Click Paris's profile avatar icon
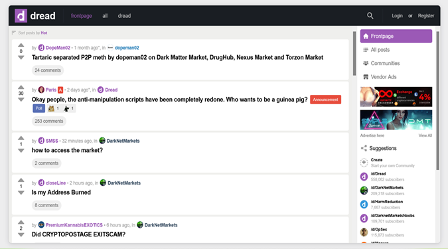The width and height of the screenshot is (448, 249). pos(41,90)
